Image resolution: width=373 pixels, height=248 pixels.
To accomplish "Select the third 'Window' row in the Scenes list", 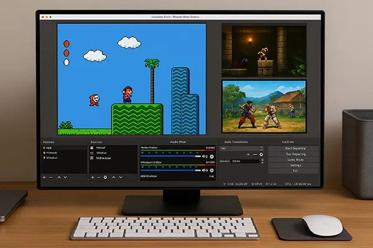I will tap(64, 158).
